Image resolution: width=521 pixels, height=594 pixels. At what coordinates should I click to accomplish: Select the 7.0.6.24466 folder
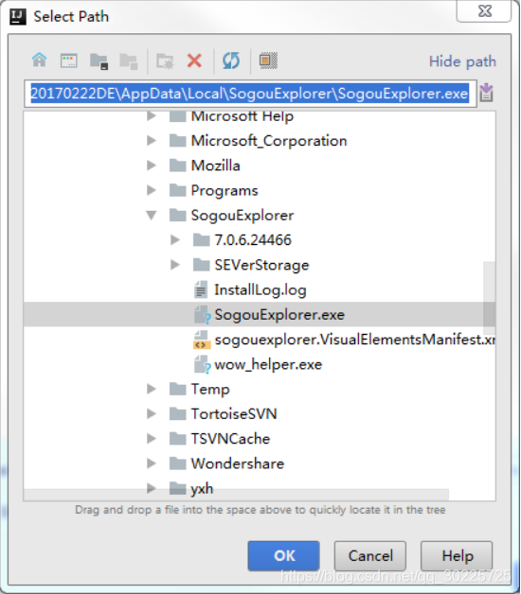pos(253,240)
